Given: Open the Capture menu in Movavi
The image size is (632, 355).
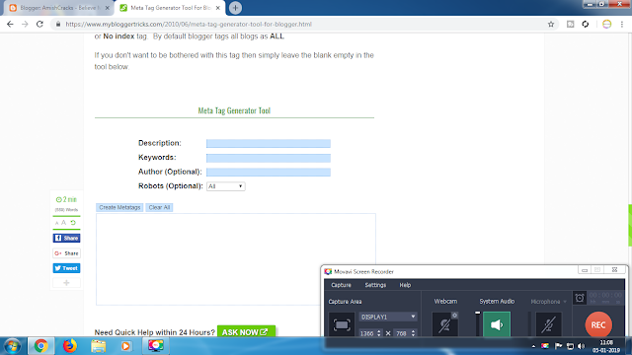Looking at the screenshot, I should [341, 285].
